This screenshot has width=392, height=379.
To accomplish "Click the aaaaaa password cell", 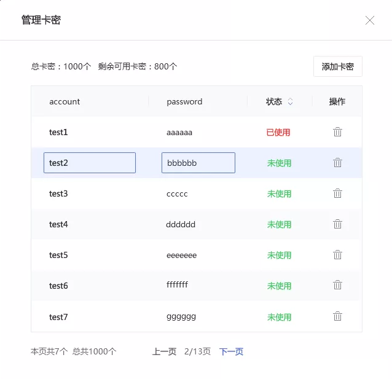I will click(179, 132).
